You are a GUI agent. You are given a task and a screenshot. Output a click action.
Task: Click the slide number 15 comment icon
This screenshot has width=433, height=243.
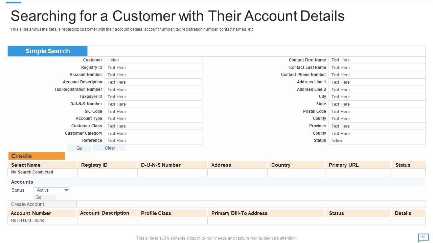(423, 238)
